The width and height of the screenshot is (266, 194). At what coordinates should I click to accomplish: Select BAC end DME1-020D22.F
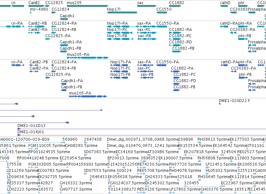tap(234, 100)
